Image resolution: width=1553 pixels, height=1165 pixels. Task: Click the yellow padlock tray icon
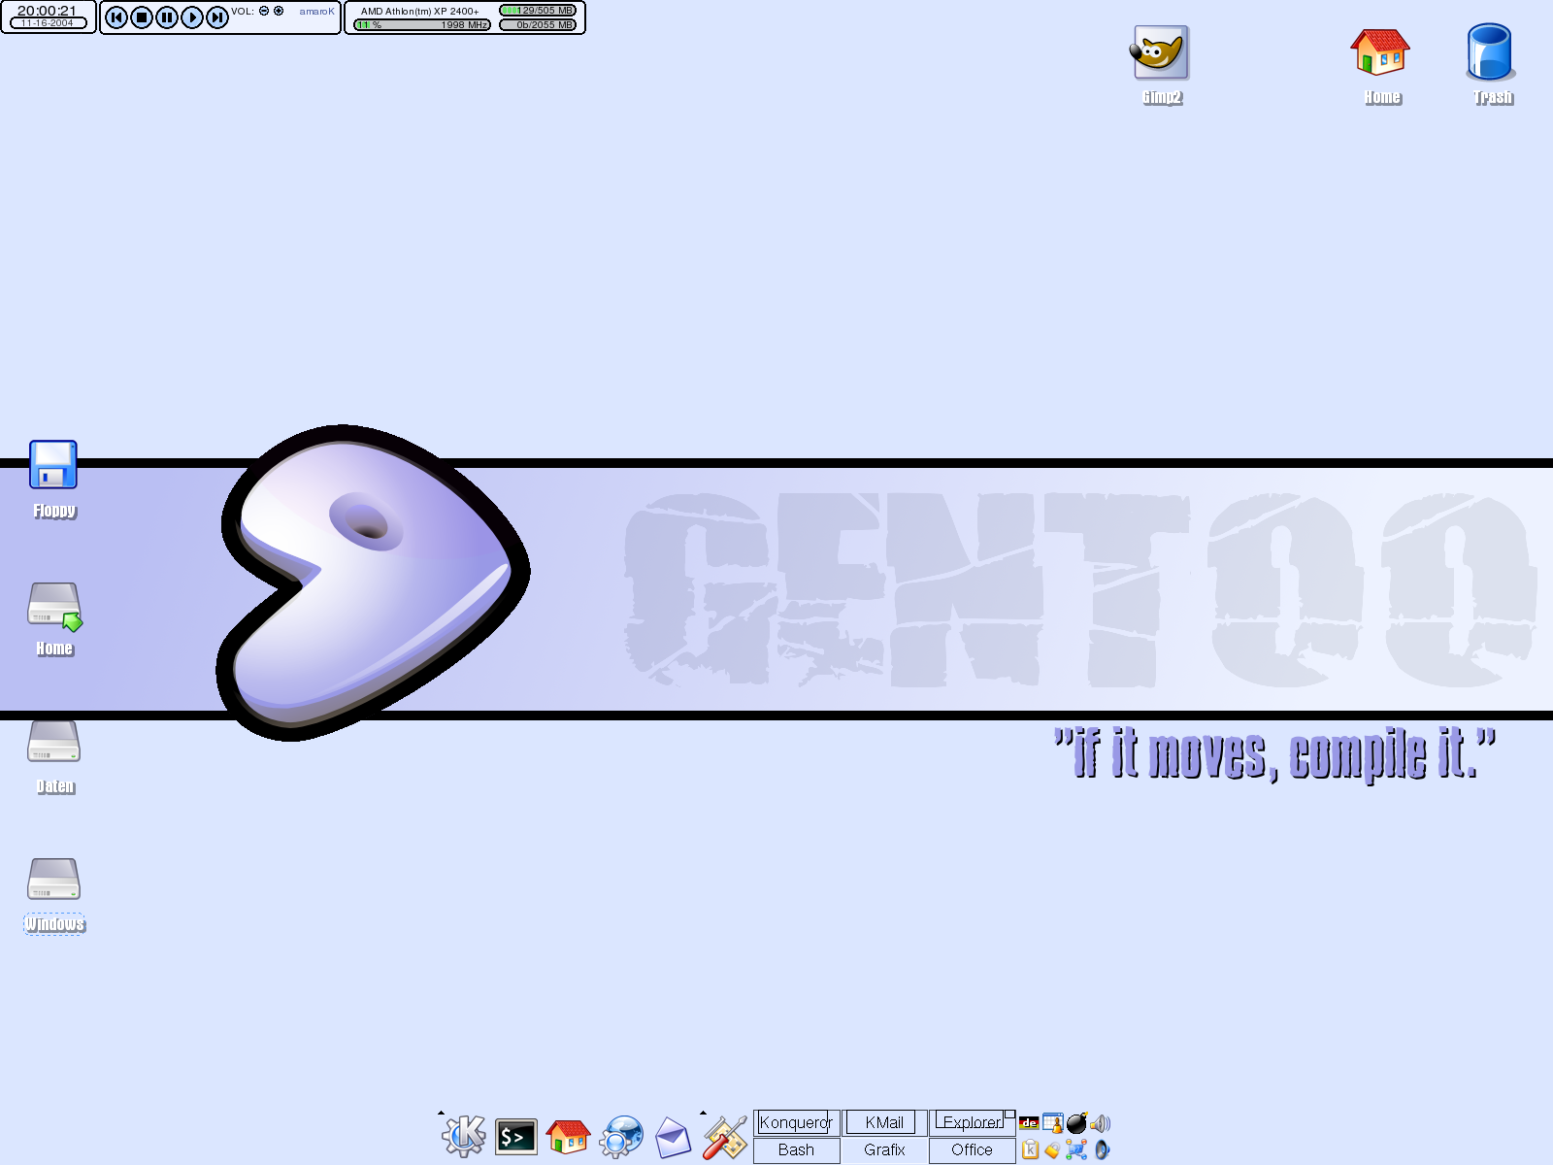coord(1052,1151)
